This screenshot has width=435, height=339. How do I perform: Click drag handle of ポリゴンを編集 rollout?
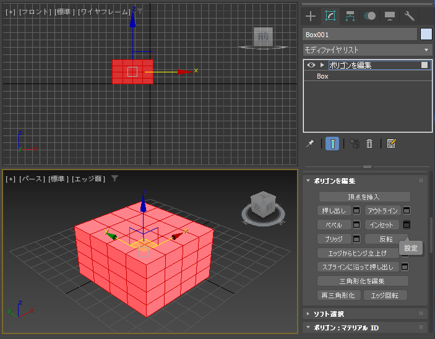coord(421,181)
